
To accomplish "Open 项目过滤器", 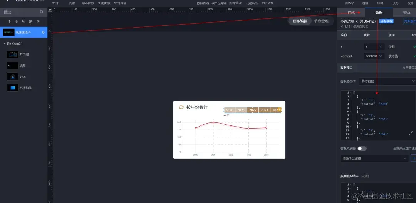I will pos(219,3).
